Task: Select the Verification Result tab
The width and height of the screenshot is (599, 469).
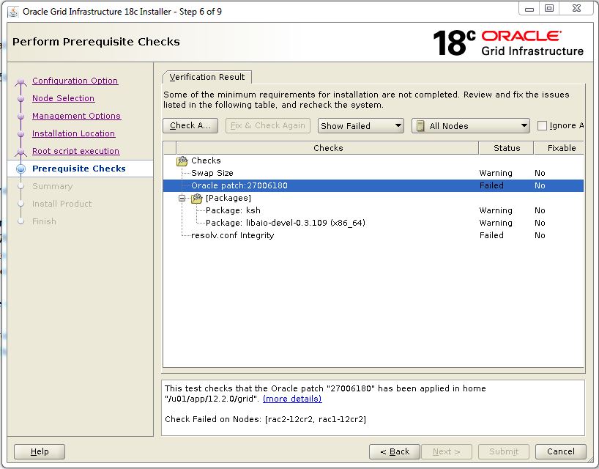Action: [207, 77]
